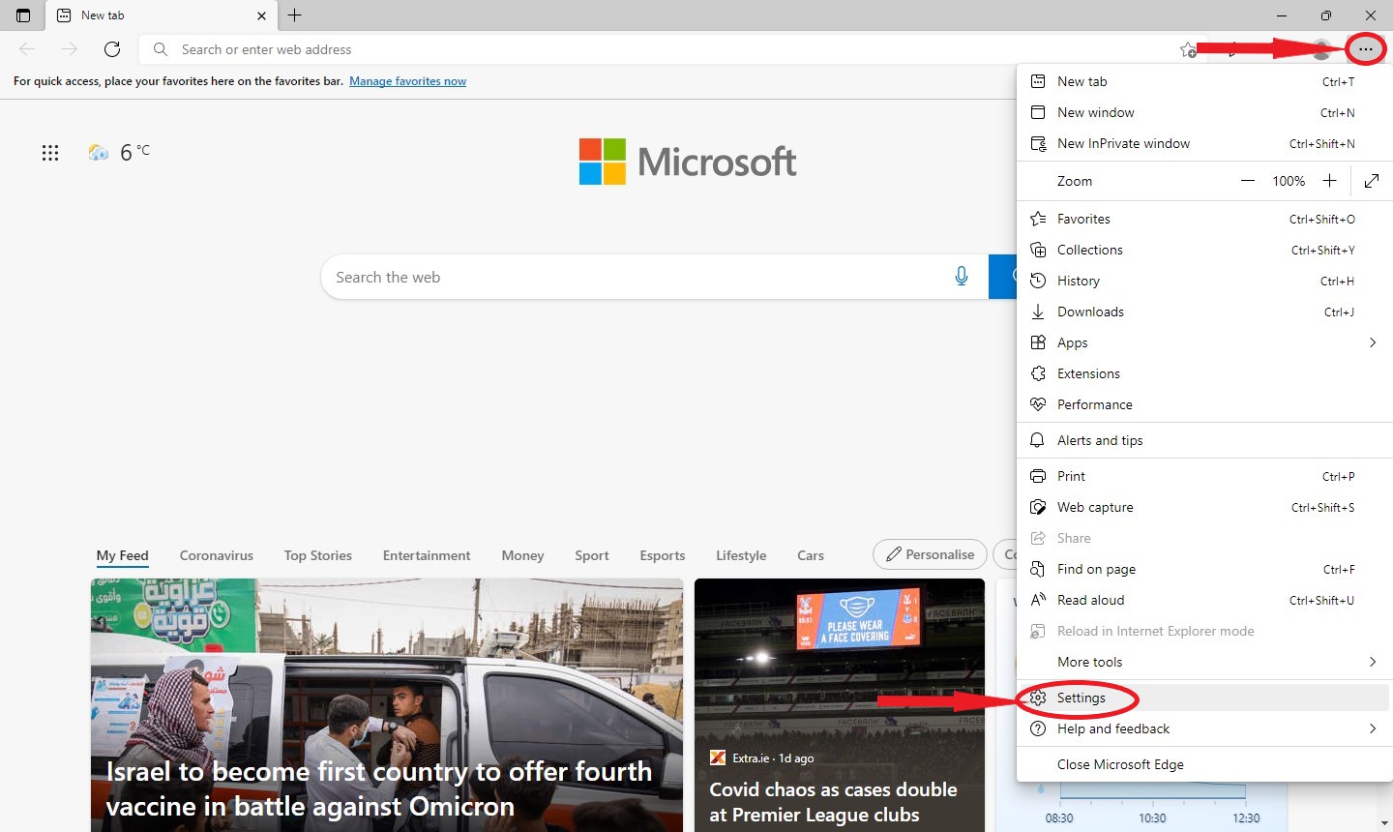Click the microphone voice search icon
The image size is (1393, 832).
[x=961, y=277]
